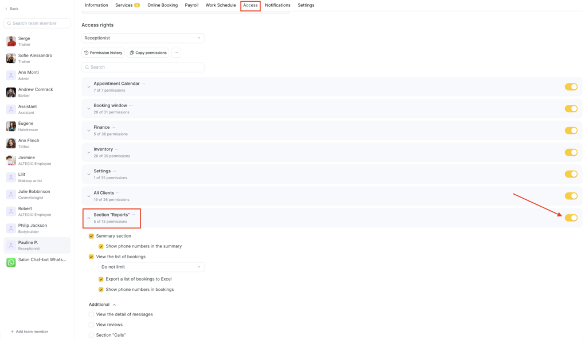The image size is (587, 339).
Task: Click Add team member button
Action: (x=29, y=332)
